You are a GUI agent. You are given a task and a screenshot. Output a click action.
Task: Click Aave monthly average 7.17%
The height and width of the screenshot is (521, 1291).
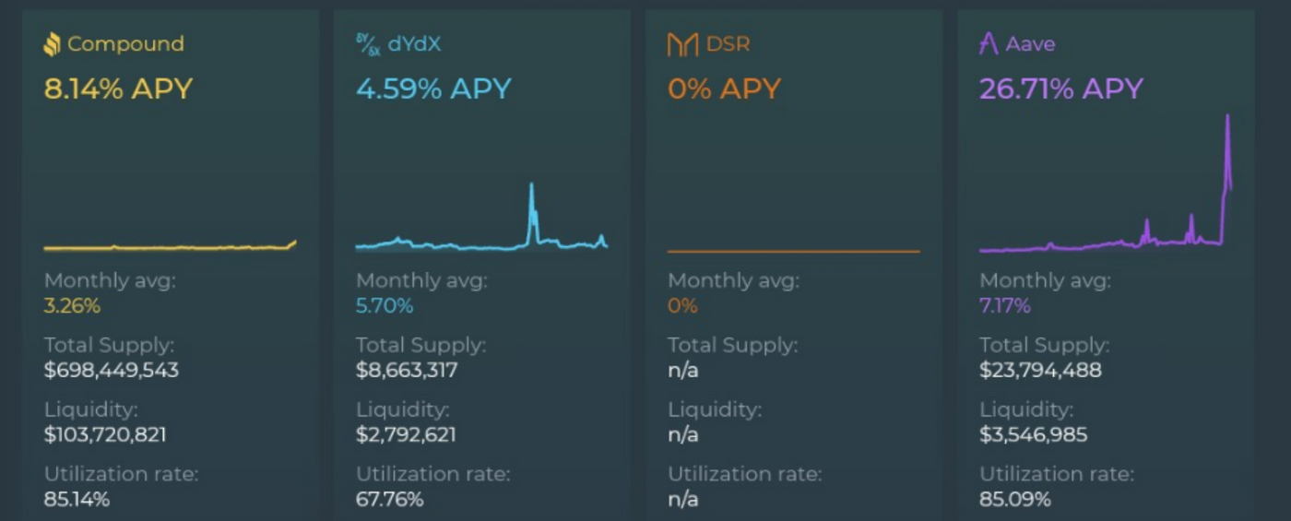tap(1005, 306)
